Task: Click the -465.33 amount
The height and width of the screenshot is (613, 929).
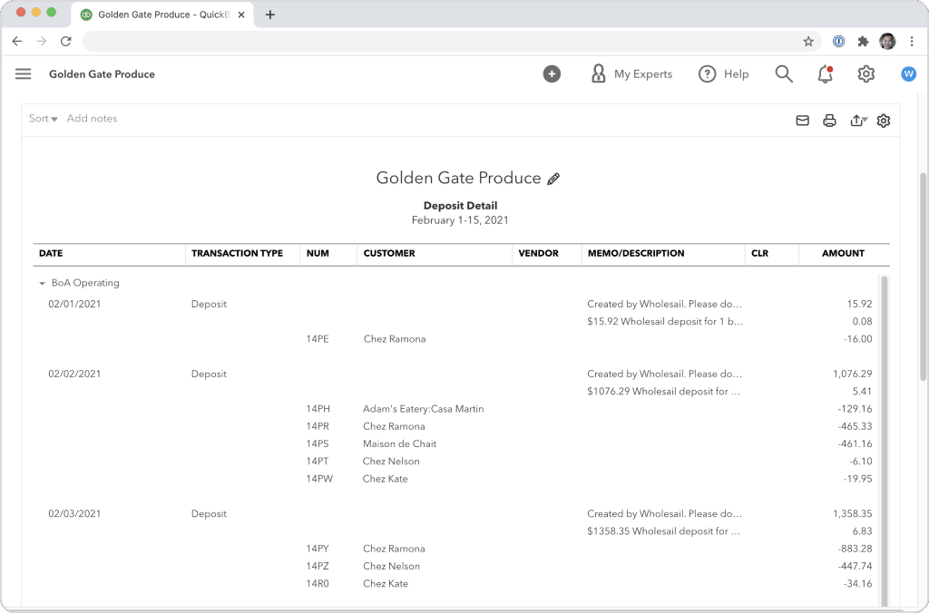Action: (855, 426)
